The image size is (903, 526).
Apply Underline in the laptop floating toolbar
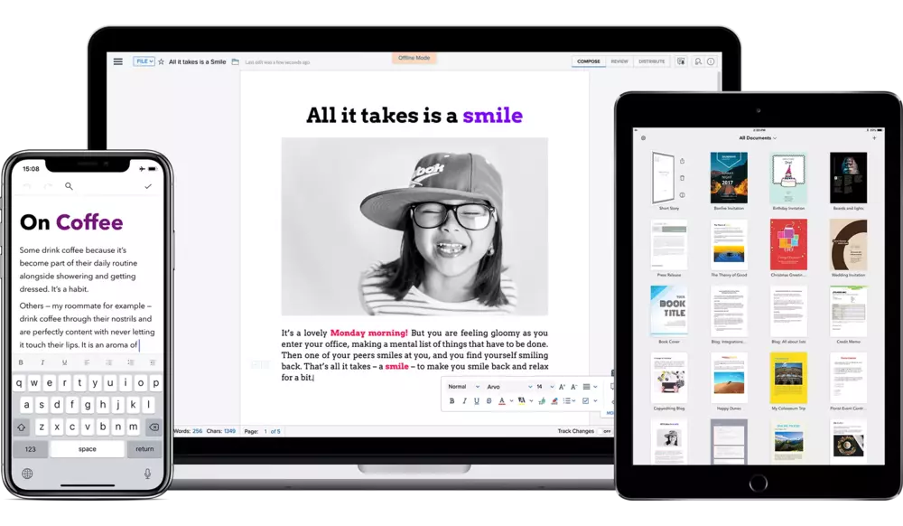(x=476, y=401)
